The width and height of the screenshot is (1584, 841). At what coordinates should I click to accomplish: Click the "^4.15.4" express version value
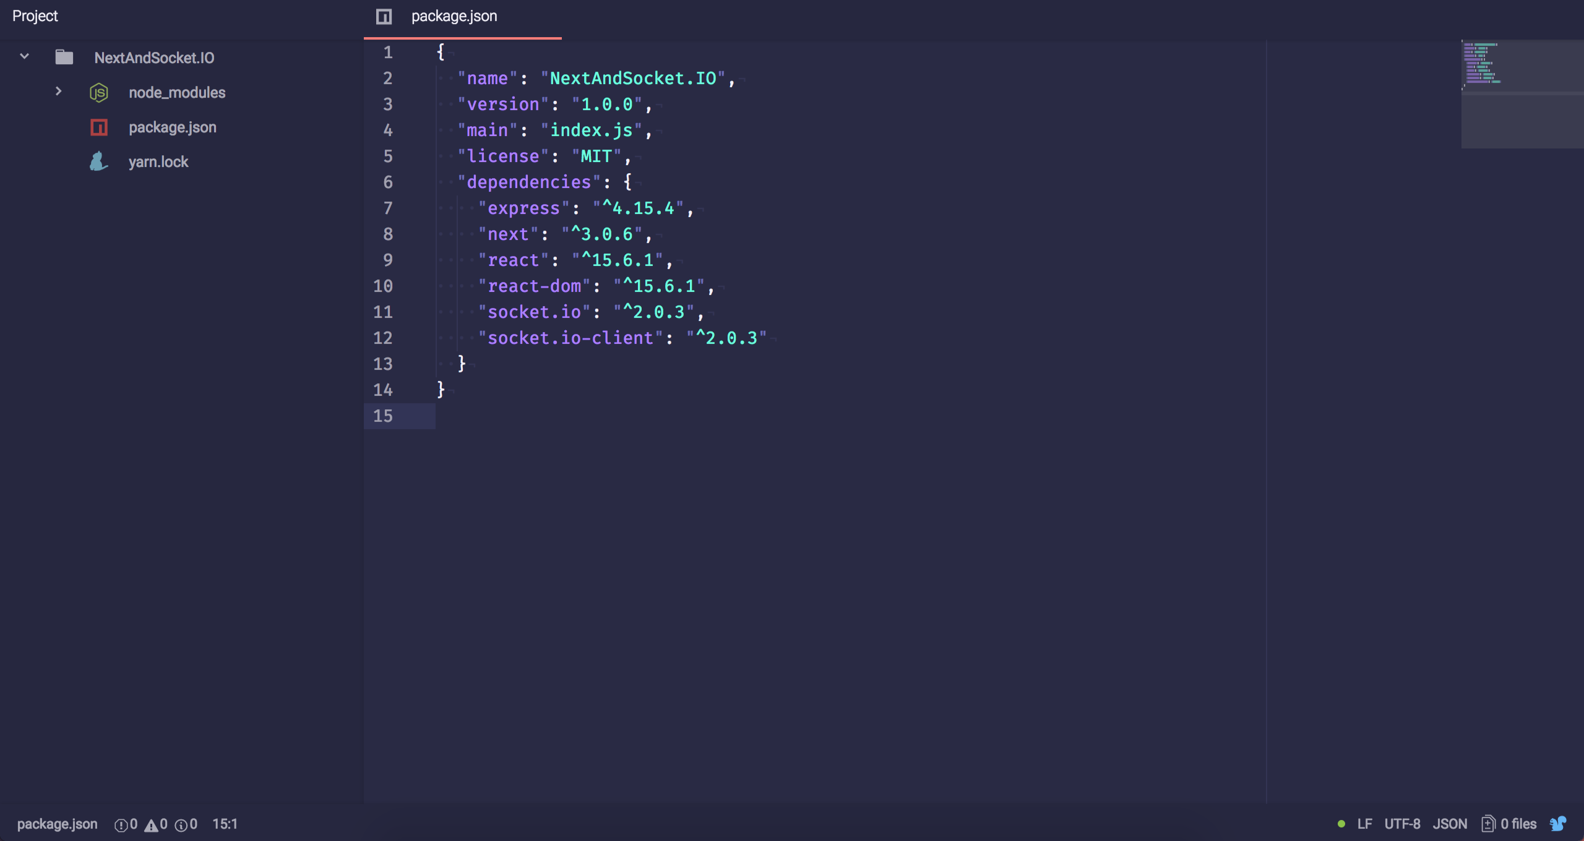tap(639, 208)
